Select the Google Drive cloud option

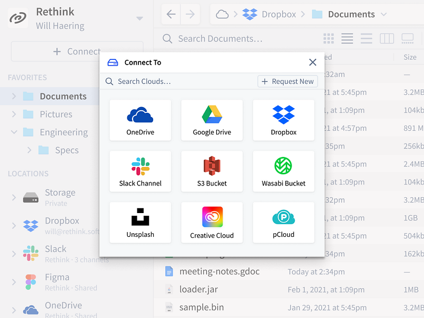pyautogui.click(x=211, y=120)
